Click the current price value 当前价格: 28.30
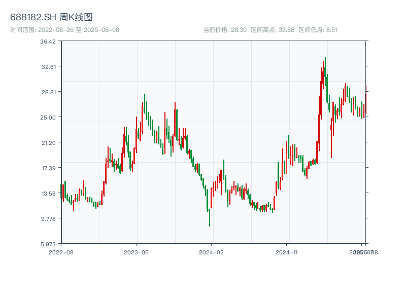This screenshot has width=406, height=304. tap(225, 30)
